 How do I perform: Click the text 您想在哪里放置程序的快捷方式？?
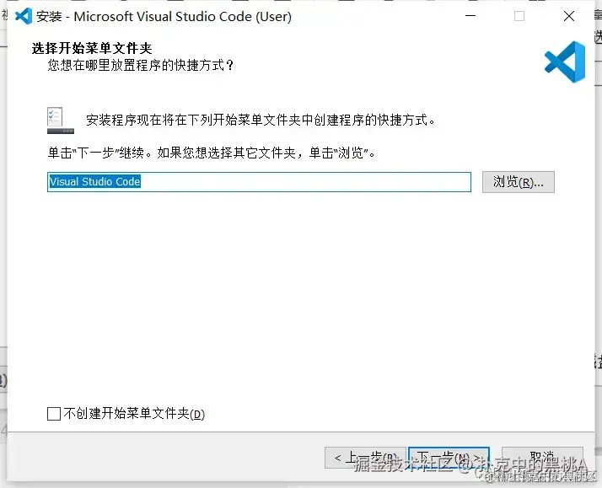(x=141, y=65)
